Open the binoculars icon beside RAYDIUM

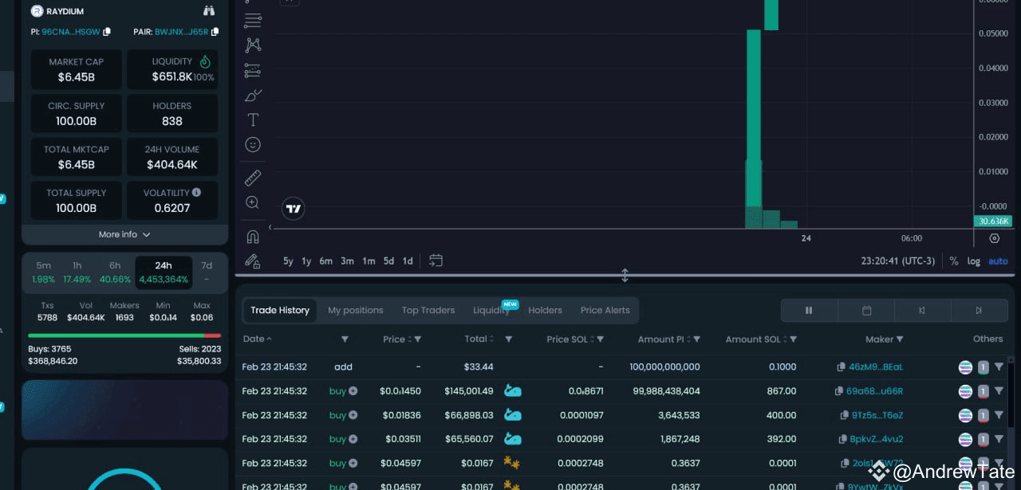(x=209, y=11)
